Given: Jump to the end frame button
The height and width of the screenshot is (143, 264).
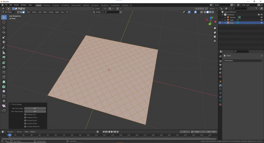Looking at the screenshot, I should tap(118, 132).
